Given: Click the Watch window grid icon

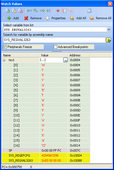Looking at the screenshot, I should (x=89, y=11).
